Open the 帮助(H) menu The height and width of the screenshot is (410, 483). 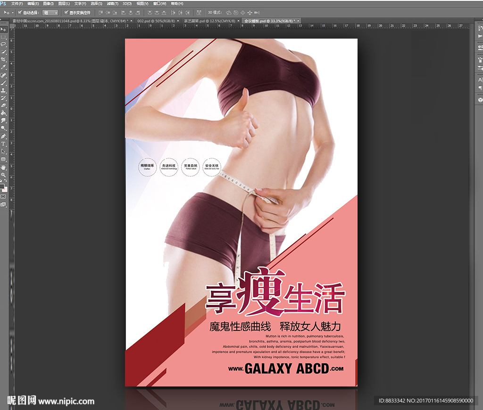(x=177, y=3)
